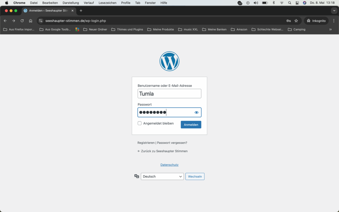Click the Siri icon in menu bar
This screenshot has width=339, height=212.
(x=305, y=3)
